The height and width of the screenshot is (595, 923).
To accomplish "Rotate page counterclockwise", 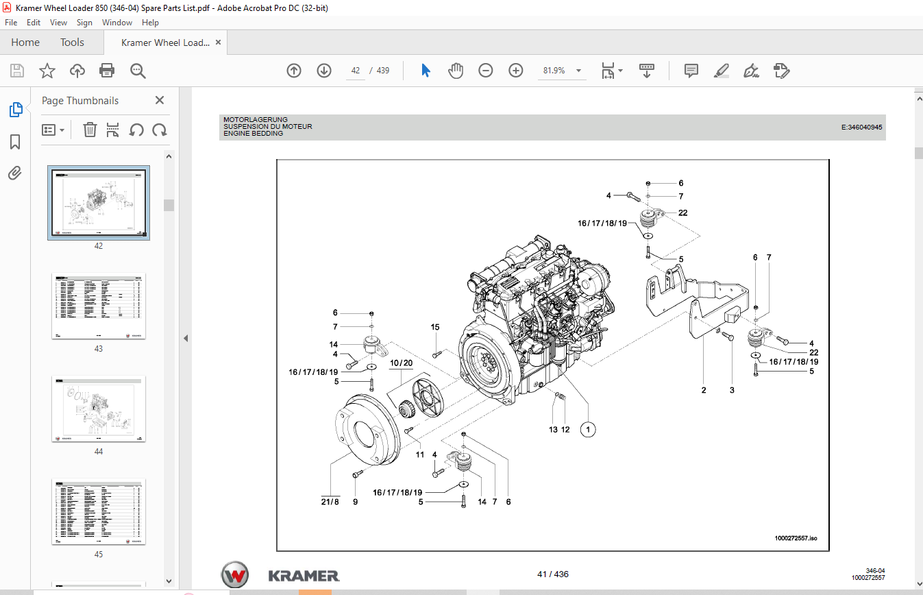I will point(136,130).
